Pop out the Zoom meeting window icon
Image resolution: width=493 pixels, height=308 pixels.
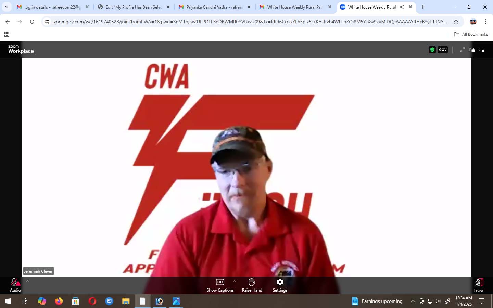(482, 50)
